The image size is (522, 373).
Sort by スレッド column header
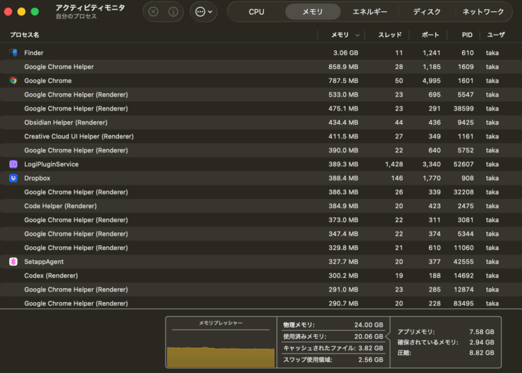tap(390, 35)
